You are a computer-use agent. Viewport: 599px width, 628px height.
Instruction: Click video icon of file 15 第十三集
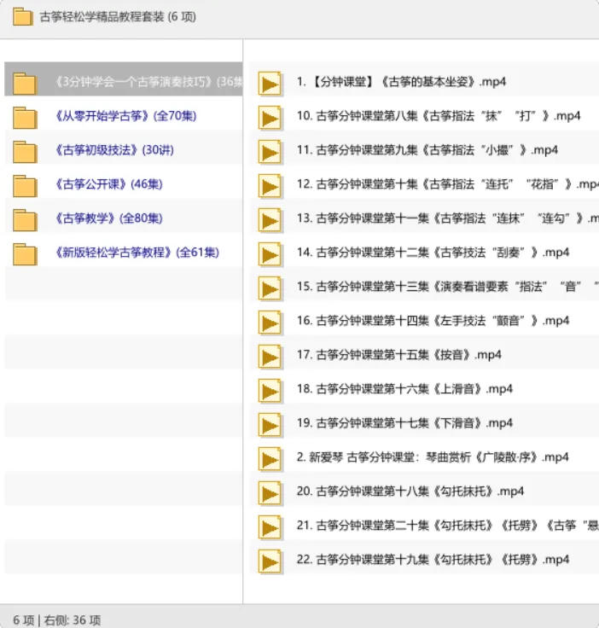click(x=270, y=288)
